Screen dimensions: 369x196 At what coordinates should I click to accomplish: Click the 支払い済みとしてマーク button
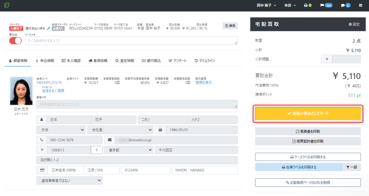(x=308, y=113)
